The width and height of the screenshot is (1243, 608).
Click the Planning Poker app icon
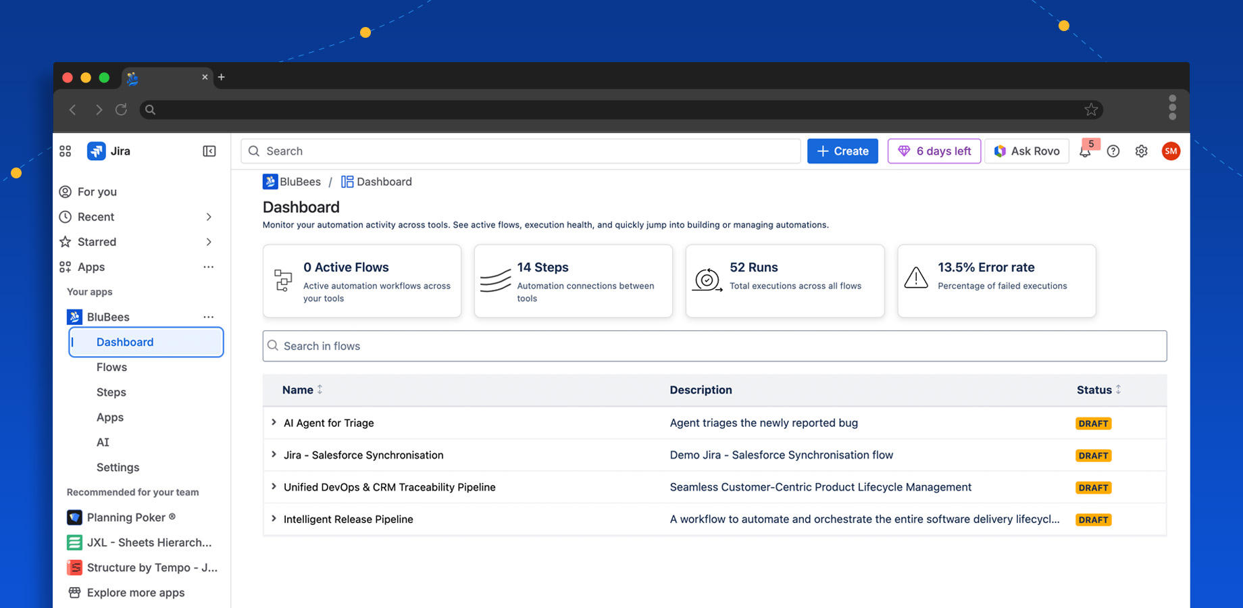(74, 517)
